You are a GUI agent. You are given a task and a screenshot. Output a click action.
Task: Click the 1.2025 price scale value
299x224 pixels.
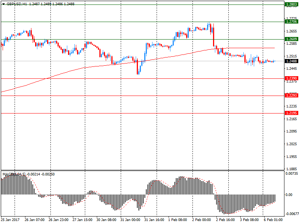292,144
